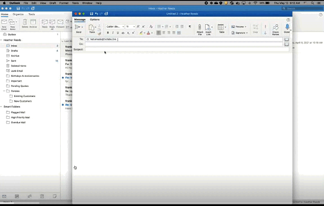Open the Format menu in menu bar
The width and height of the screenshot is (324, 206).
coord(64,3)
